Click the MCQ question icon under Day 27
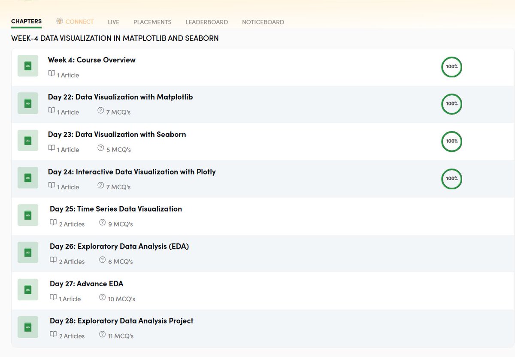The height and width of the screenshot is (357, 515). [x=103, y=298]
